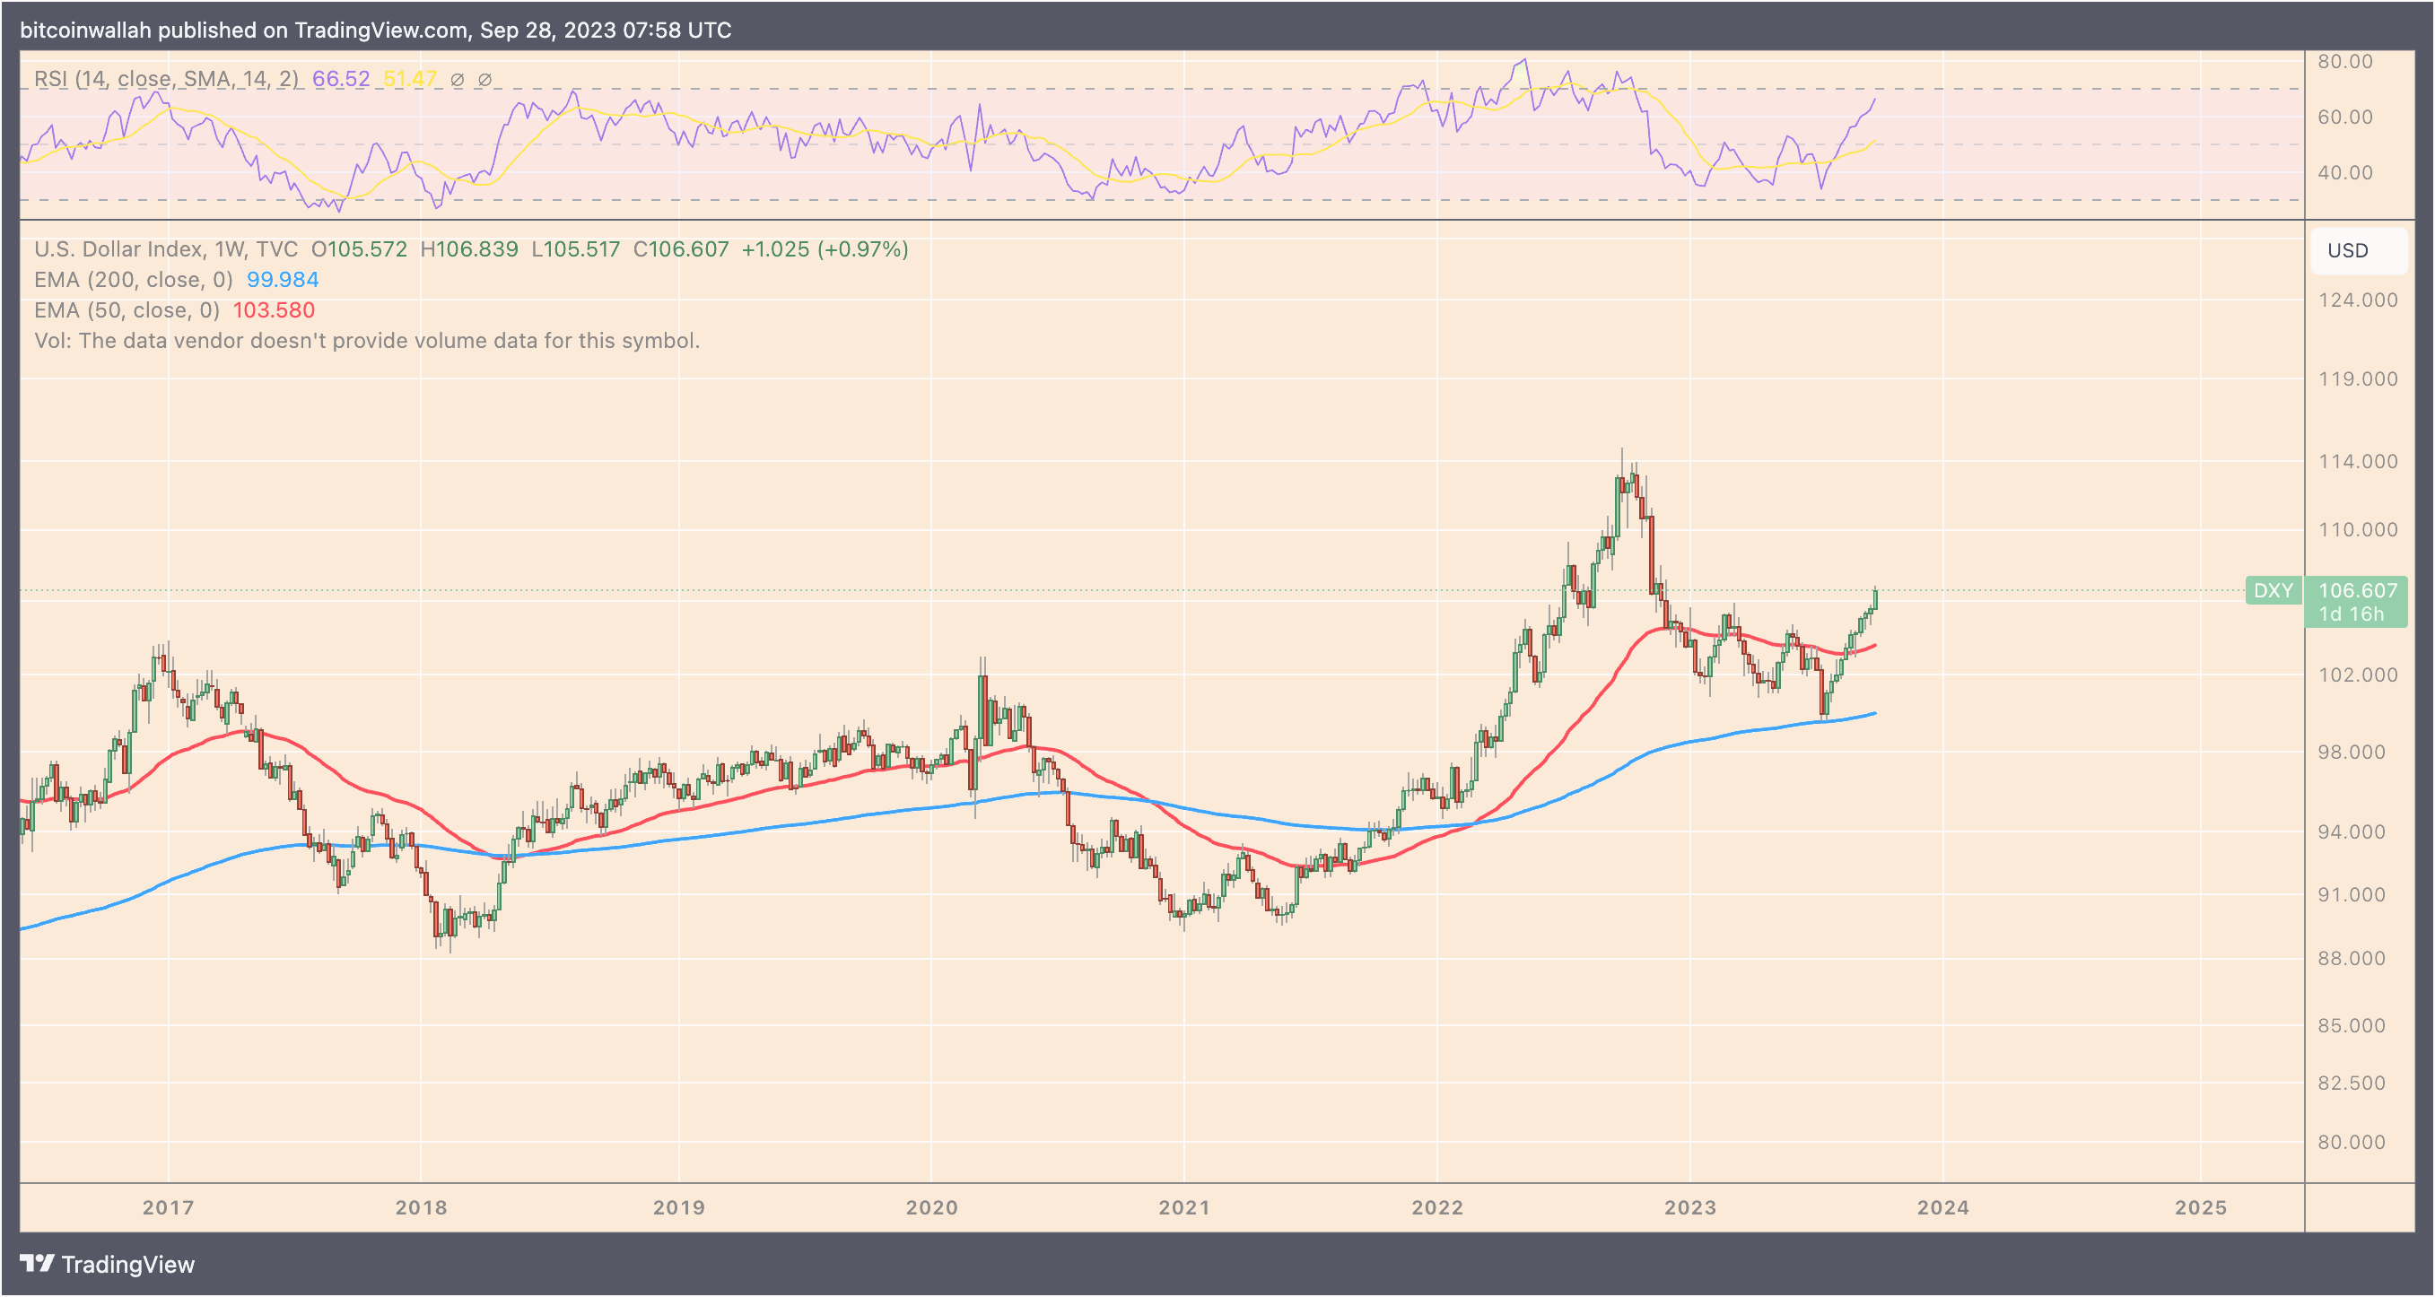Image resolution: width=2435 pixels, height=1297 pixels.
Task: Click the 114.000 price axis label
Action: point(2358,461)
